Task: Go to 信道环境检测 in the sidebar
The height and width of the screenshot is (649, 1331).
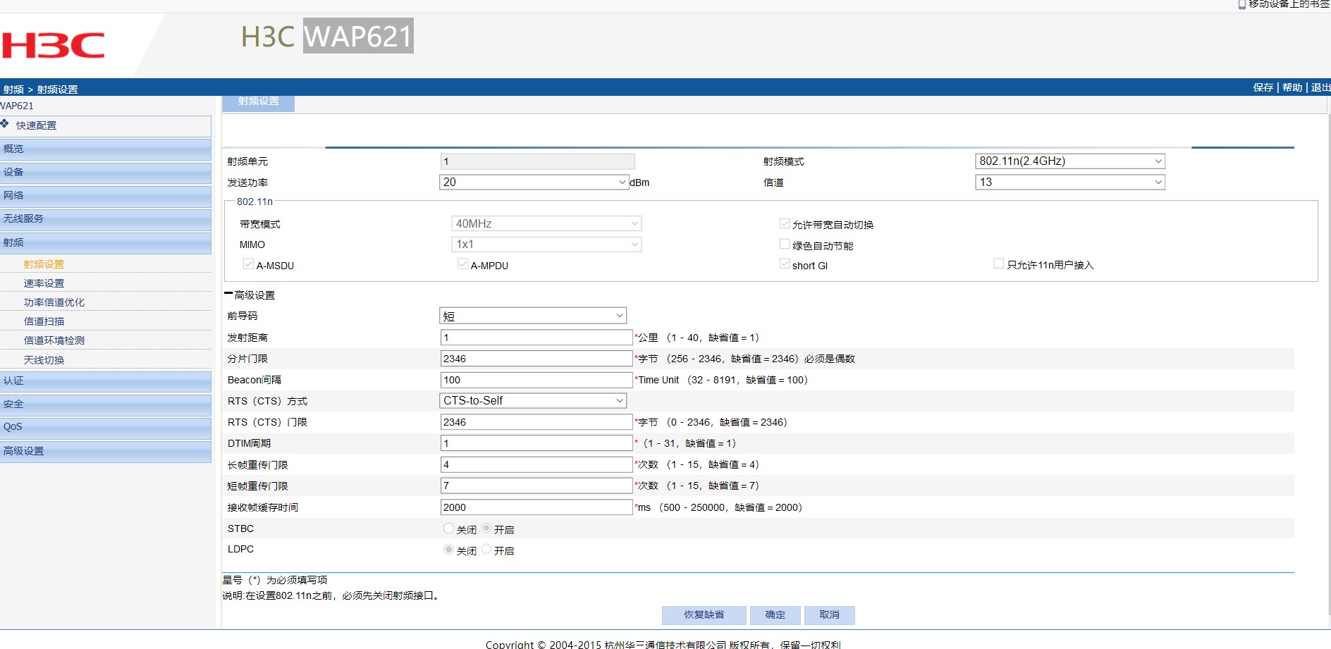Action: coord(54,340)
